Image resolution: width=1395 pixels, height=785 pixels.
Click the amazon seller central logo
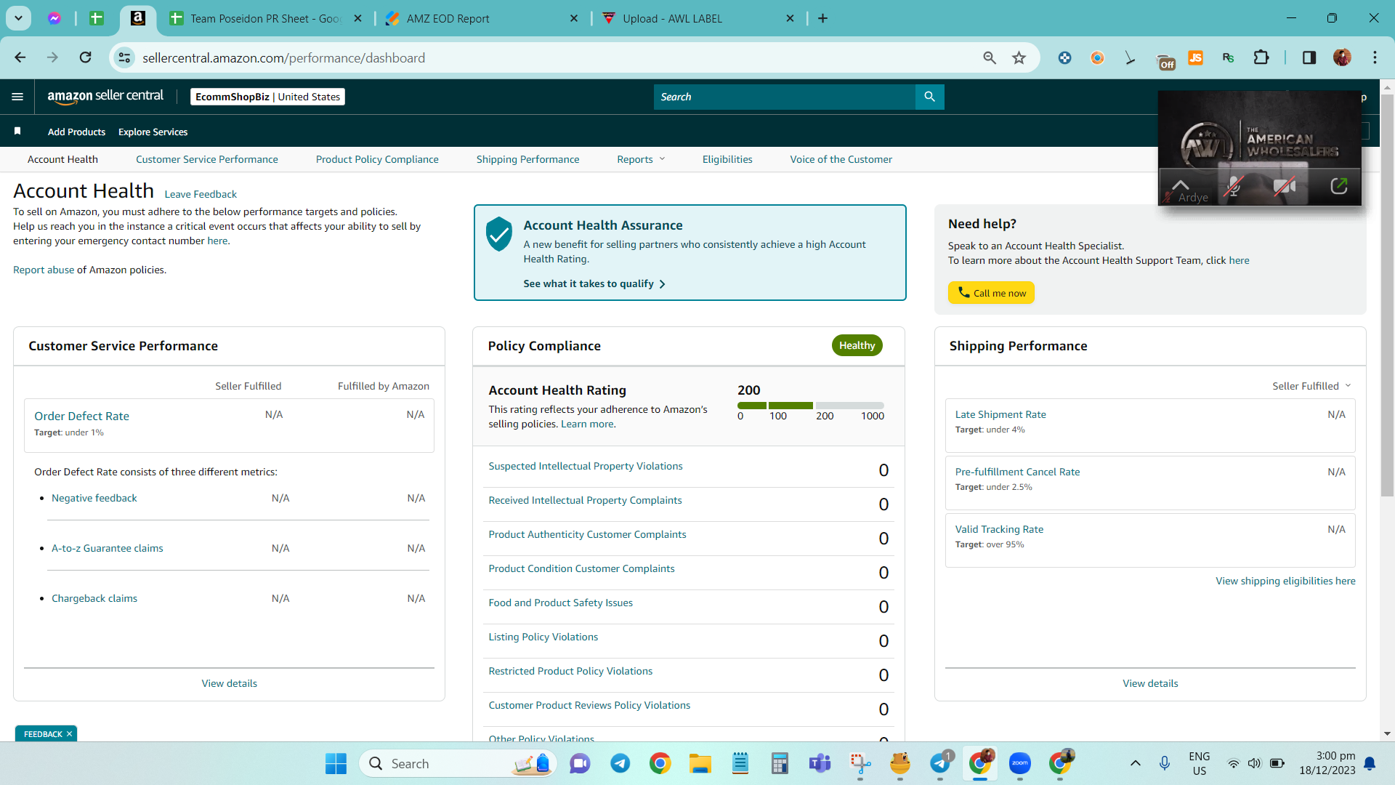click(x=105, y=97)
